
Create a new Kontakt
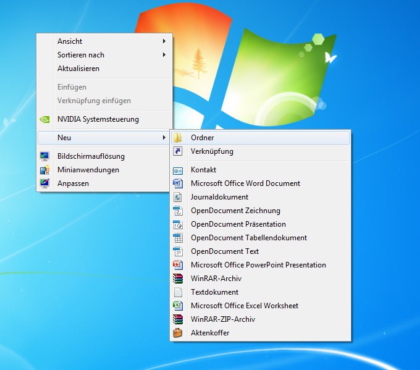click(x=261, y=170)
